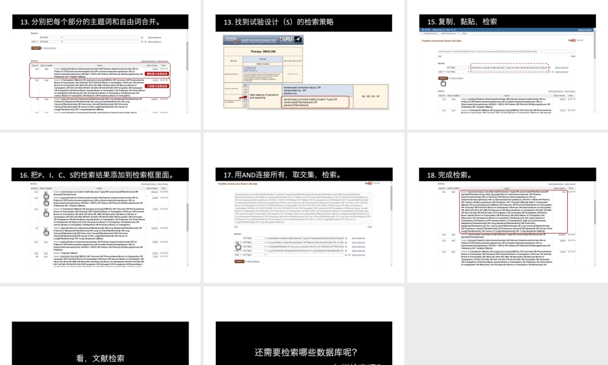Click the 'Sign in to NCBI' link
608x365 pixels.
tap(586, 30)
